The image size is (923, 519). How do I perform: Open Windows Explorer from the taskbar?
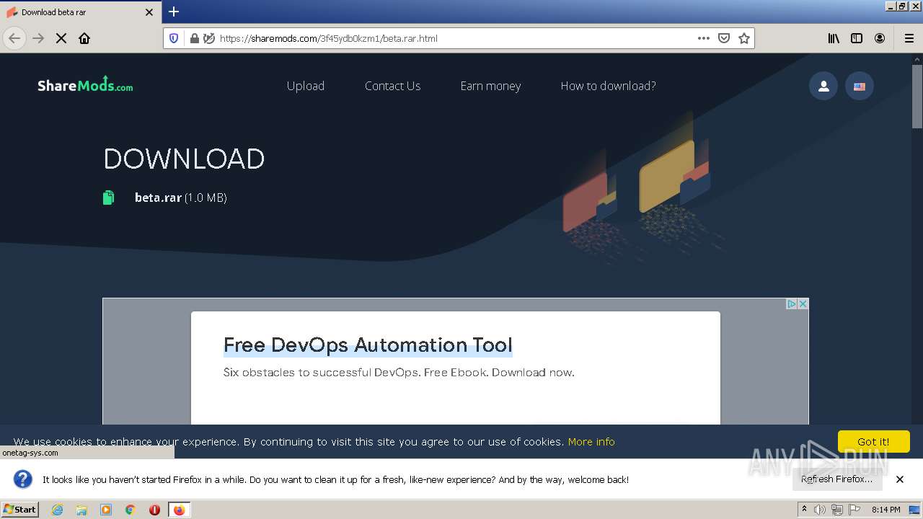pos(81,510)
